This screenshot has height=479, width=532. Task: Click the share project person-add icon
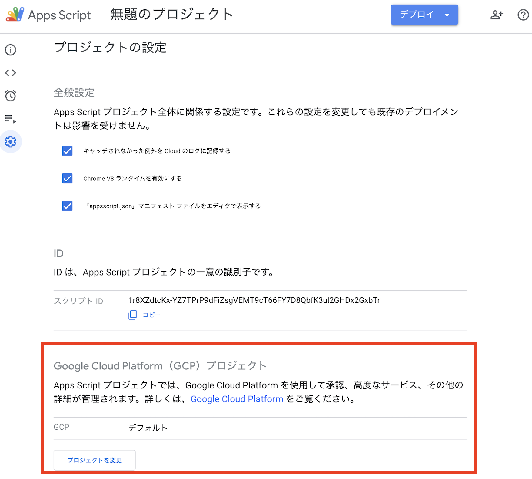click(497, 15)
